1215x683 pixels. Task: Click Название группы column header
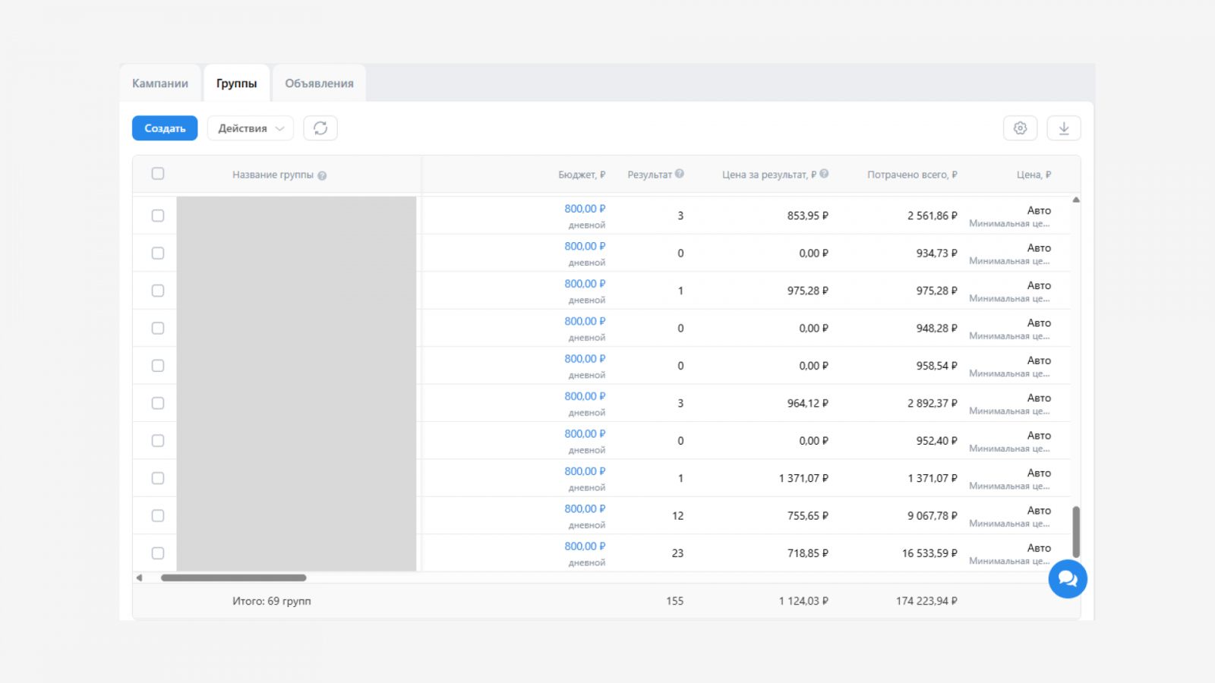coord(273,175)
